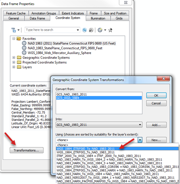Choose WGS_1984_(ITRF00)_To_NAD_1983_CORS96 combined option
The height and width of the screenshot is (184, 180).
pos(117,167)
